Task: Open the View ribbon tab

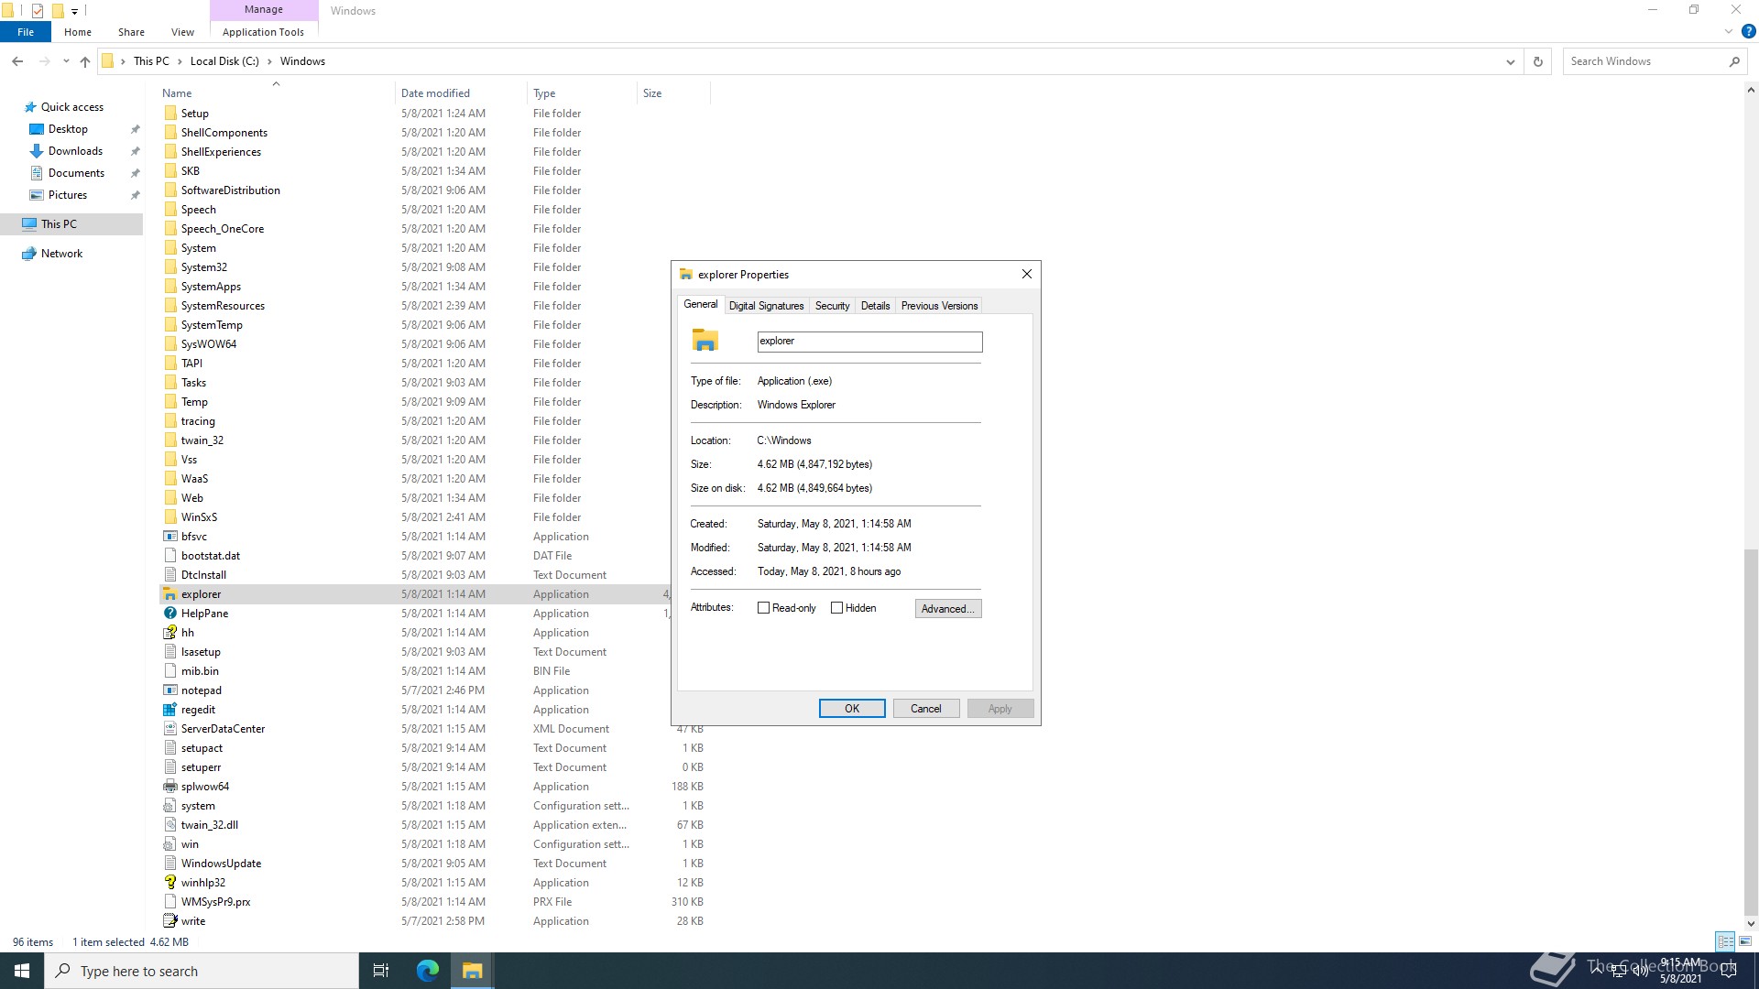Action: pyautogui.click(x=182, y=32)
